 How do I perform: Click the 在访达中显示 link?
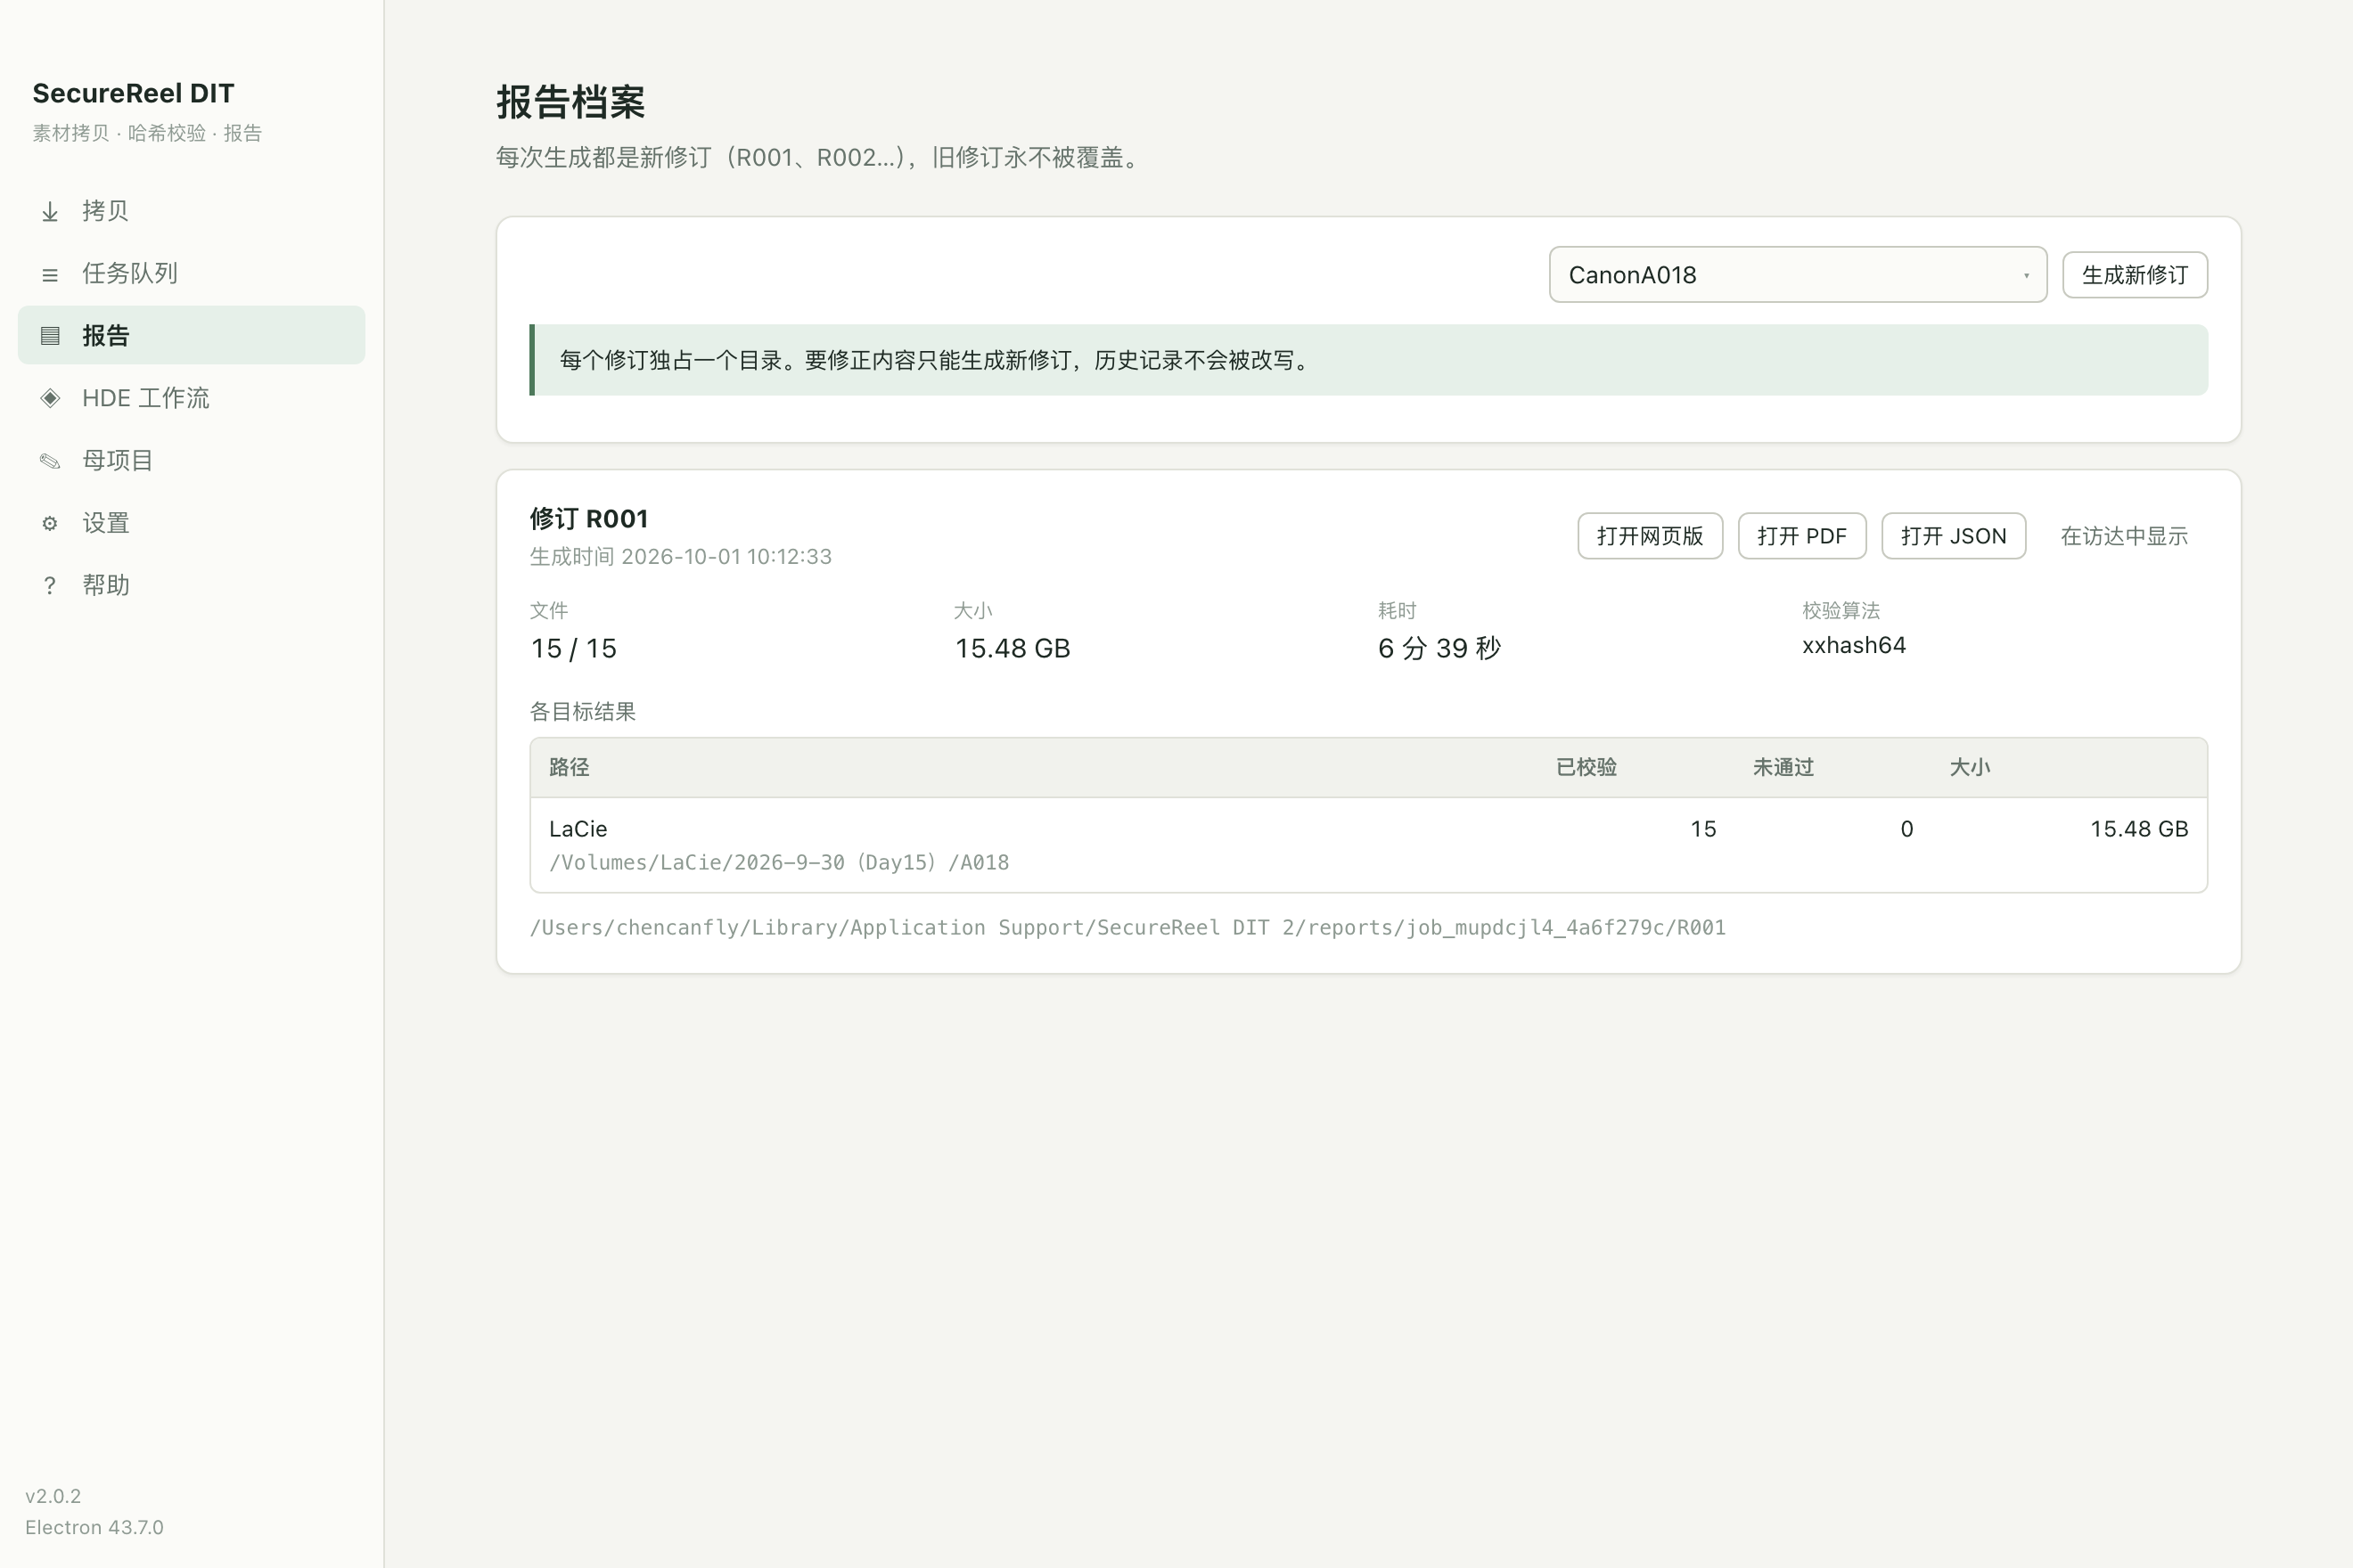tap(2124, 536)
